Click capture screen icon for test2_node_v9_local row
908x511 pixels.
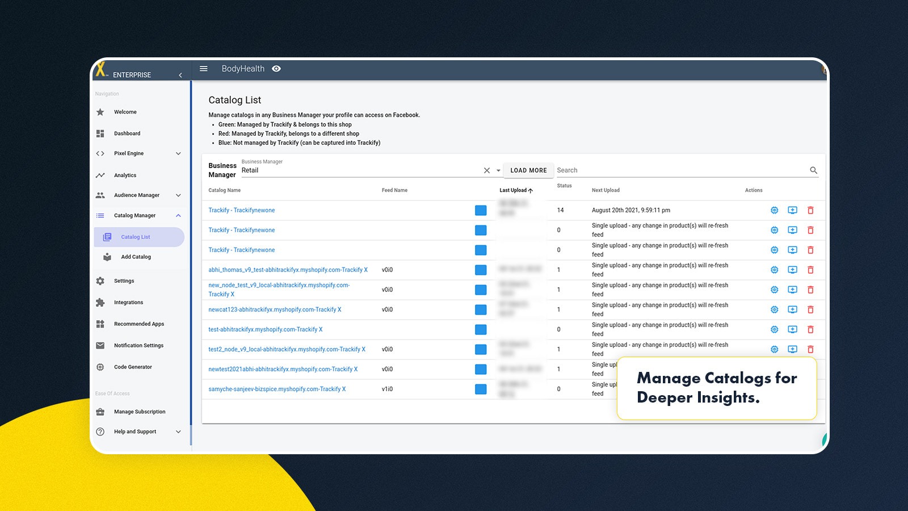coord(793,349)
